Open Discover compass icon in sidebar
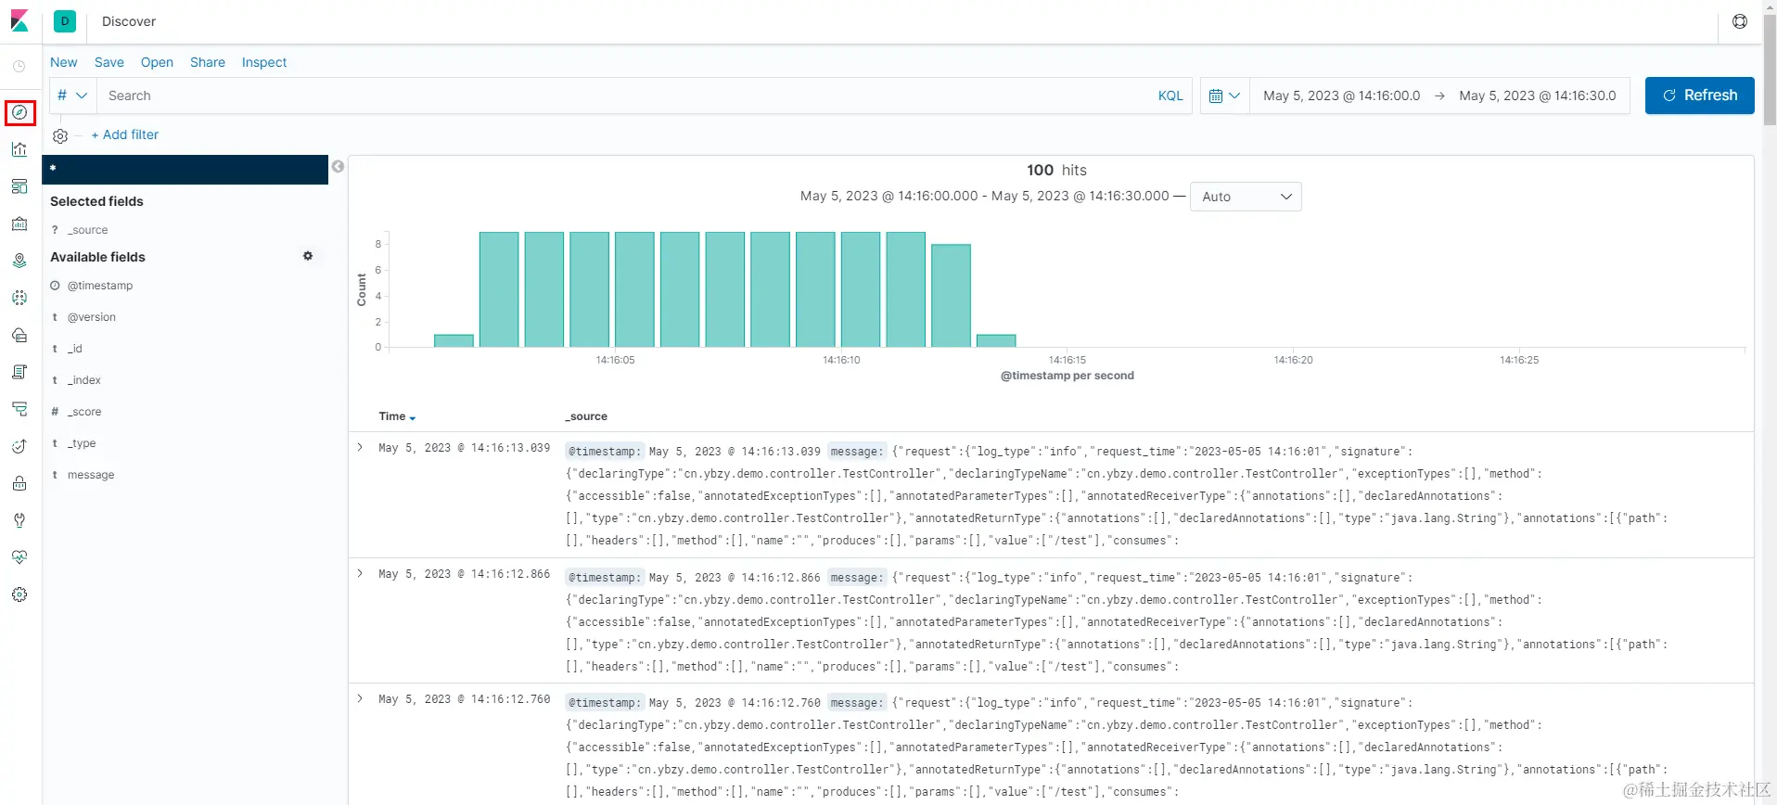Viewport: 1777px width, 805px height. coord(19,112)
